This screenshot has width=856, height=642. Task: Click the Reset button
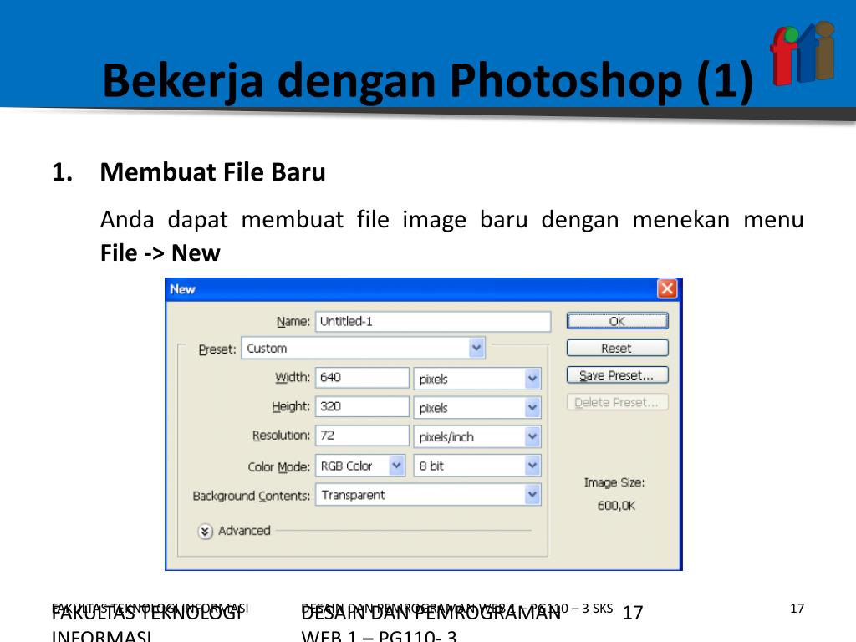[617, 349]
